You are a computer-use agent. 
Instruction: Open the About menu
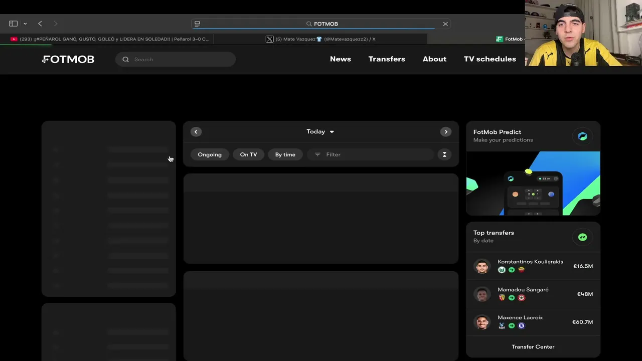point(434,59)
